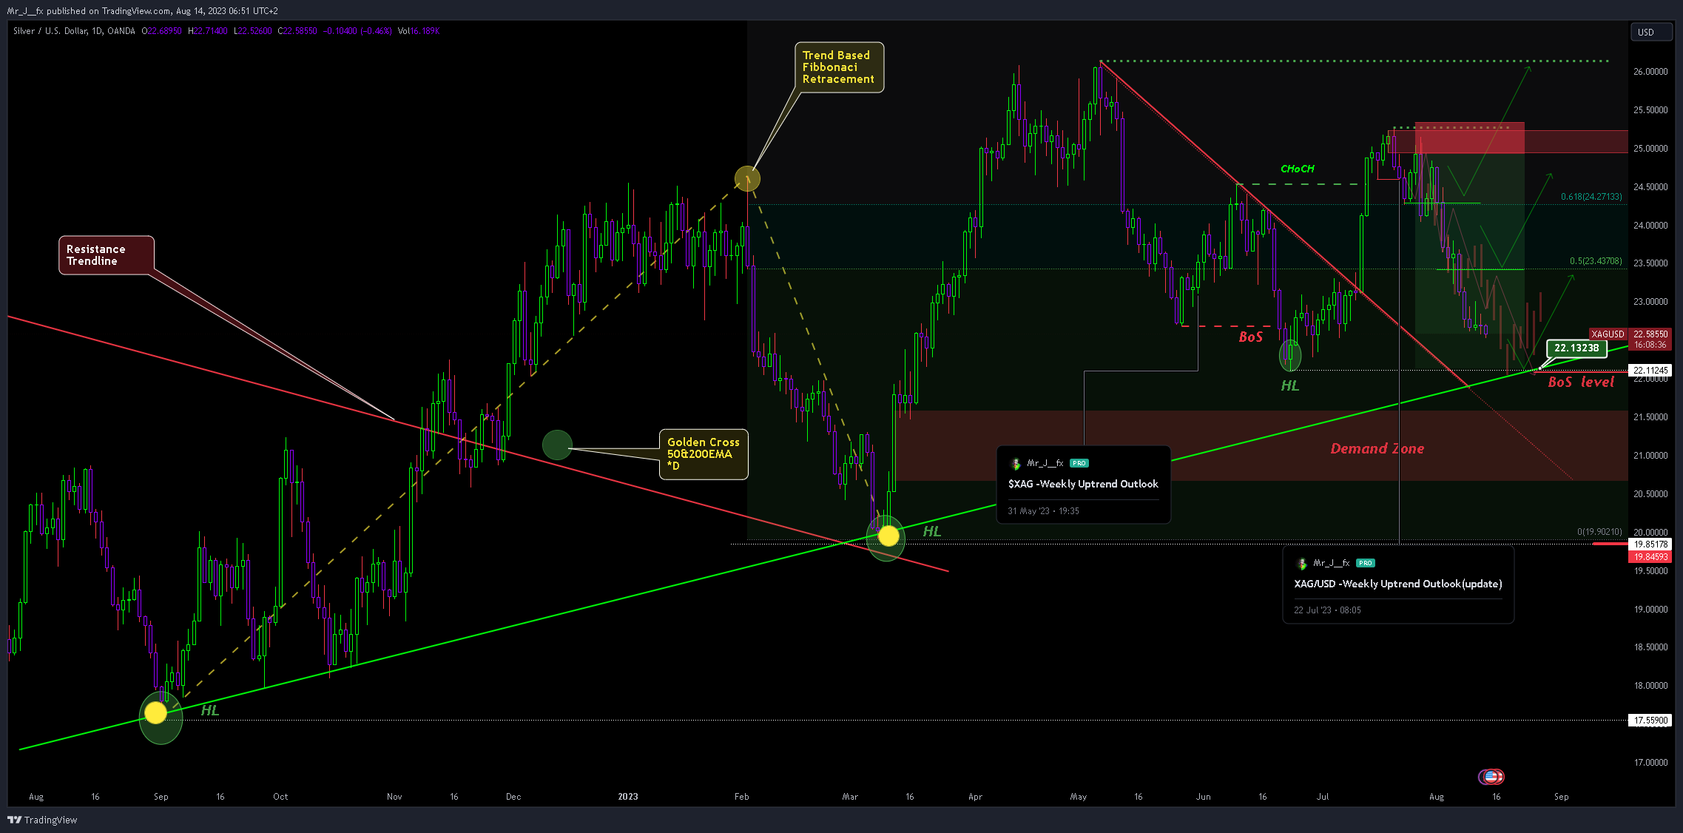The height and width of the screenshot is (833, 1683).
Task: Select the Resistance Trendline callout
Action: point(107,255)
